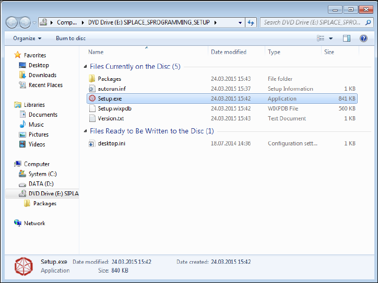
Task: Click the file name Version.txt
Action: (x=111, y=118)
